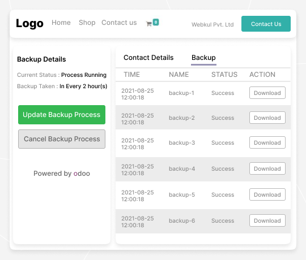This screenshot has height=260, width=306.
Task: Download backup-6
Action: pos(267,220)
